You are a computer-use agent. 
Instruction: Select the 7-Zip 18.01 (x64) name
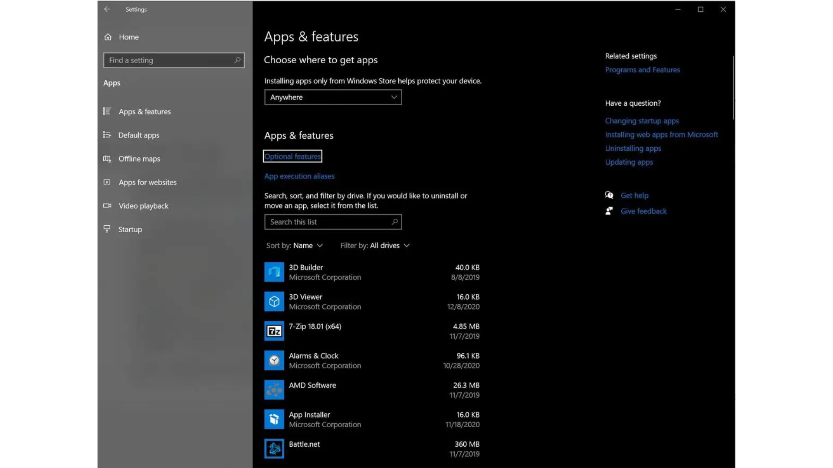click(315, 326)
